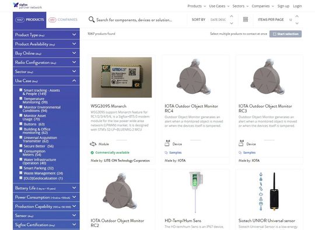Open WSG309S Monarch product title

[108, 106]
